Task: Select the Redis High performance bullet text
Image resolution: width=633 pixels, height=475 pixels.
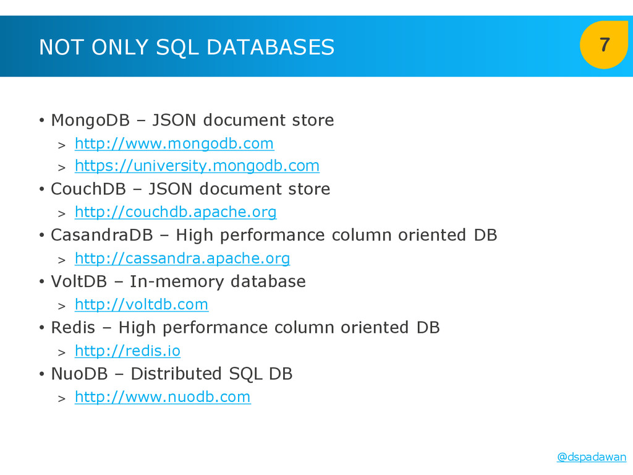Action: [x=245, y=328]
